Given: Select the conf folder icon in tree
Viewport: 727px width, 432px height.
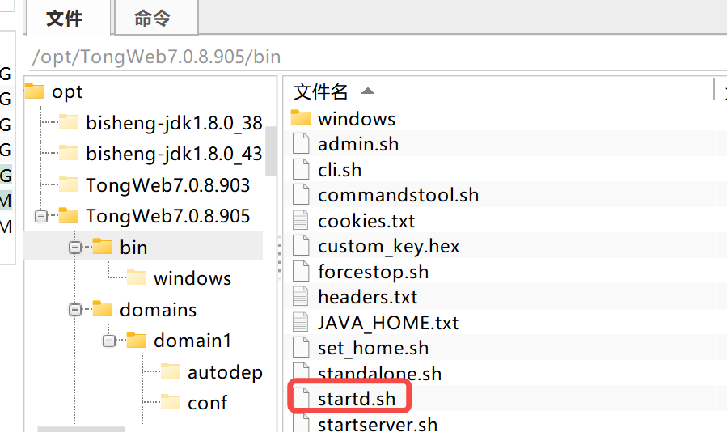Looking at the screenshot, I should pos(170,402).
